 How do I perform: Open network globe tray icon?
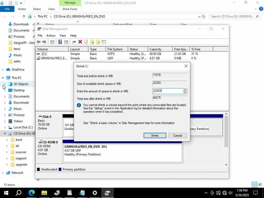pos(225,193)
